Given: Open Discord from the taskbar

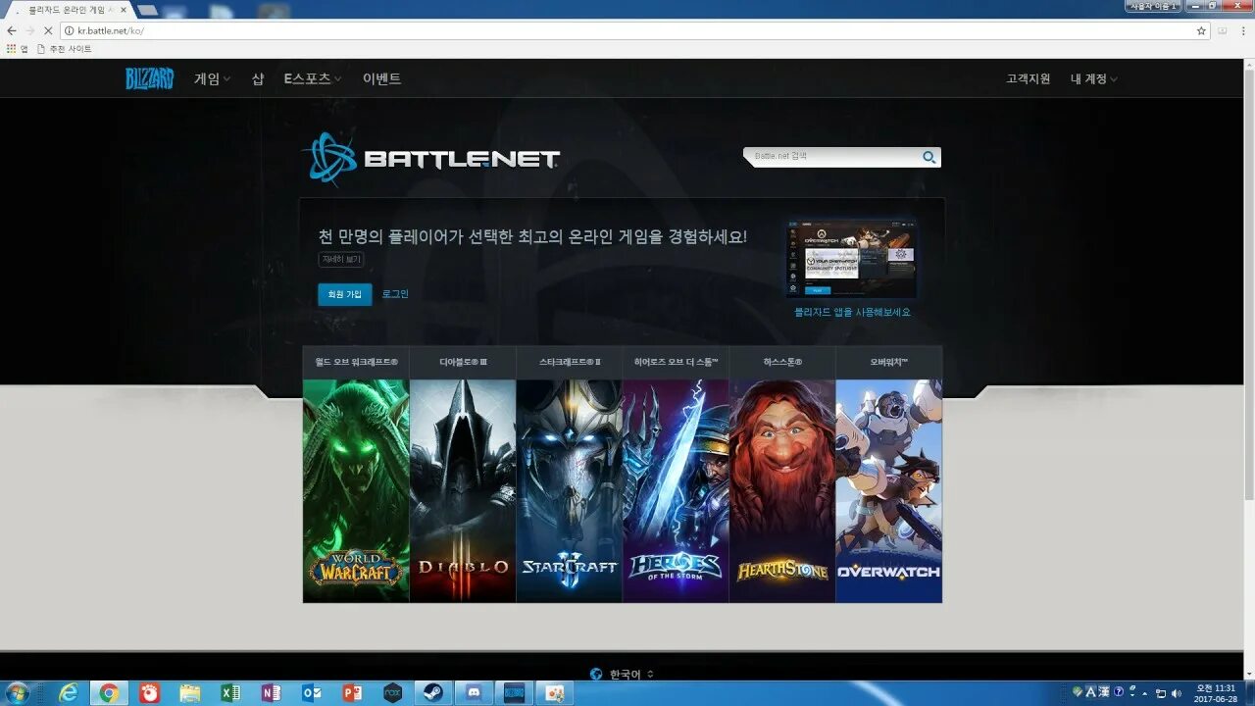Looking at the screenshot, I should [x=475, y=693].
